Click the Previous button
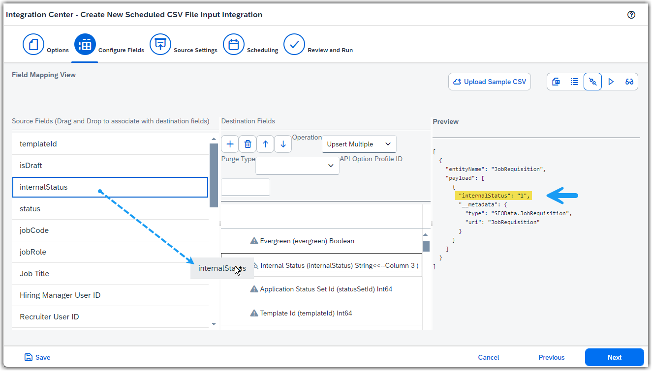 552,357
